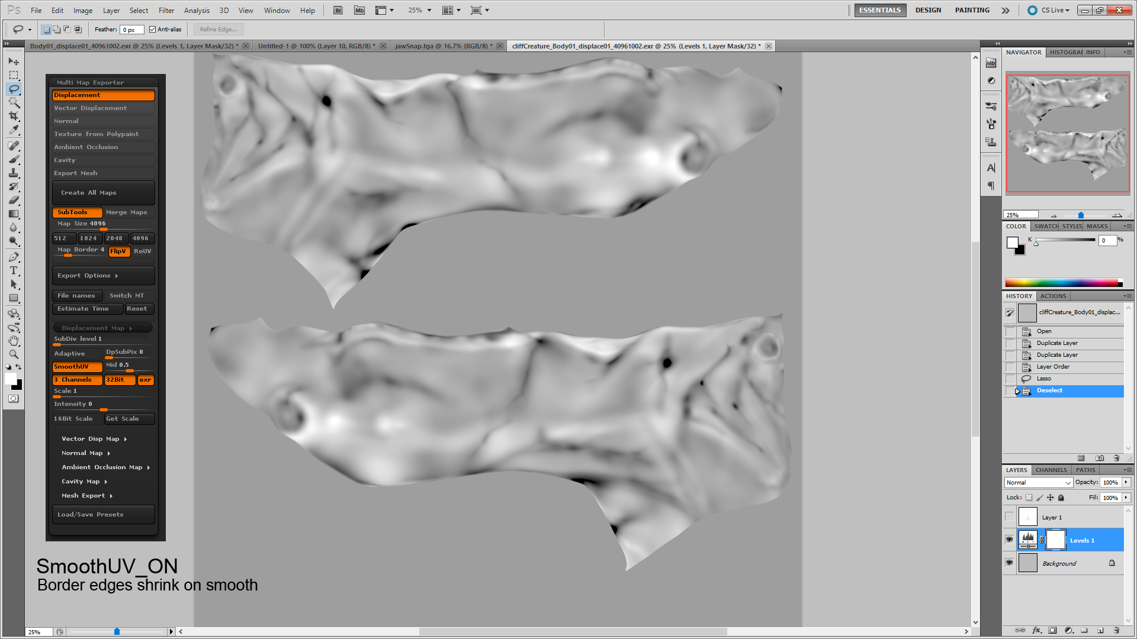This screenshot has width=1137, height=639.
Task: Create a new layer in Layers panel
Action: [1100, 630]
